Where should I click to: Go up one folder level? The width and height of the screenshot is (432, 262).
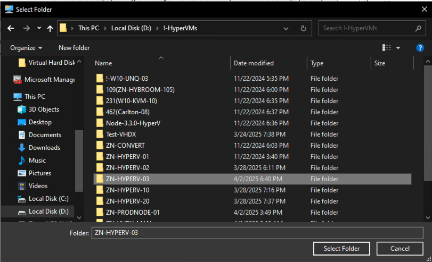tap(50, 28)
